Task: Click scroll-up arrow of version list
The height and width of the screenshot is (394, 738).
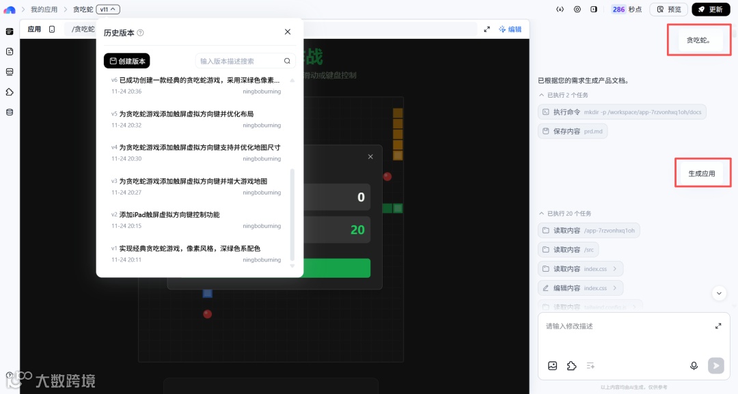Action: click(292, 81)
